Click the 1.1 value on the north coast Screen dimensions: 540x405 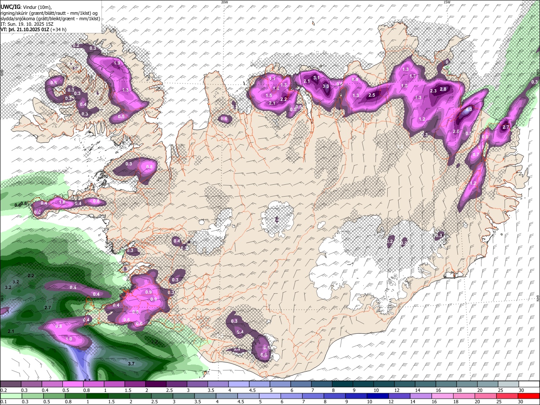tap(272, 79)
